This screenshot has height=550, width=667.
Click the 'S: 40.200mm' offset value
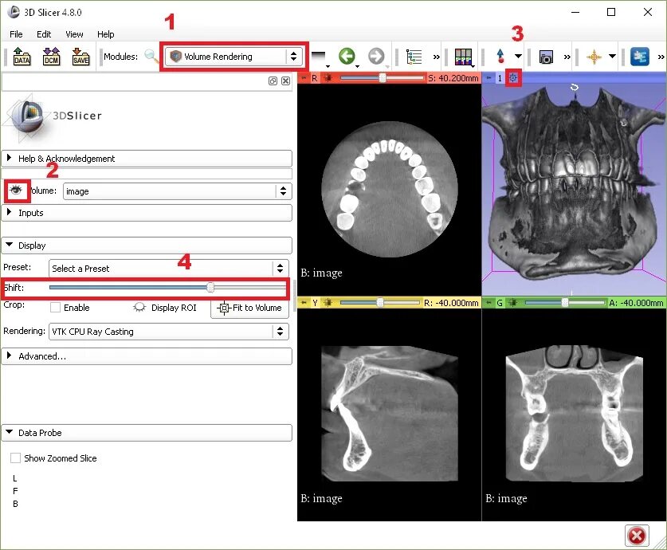coord(453,78)
